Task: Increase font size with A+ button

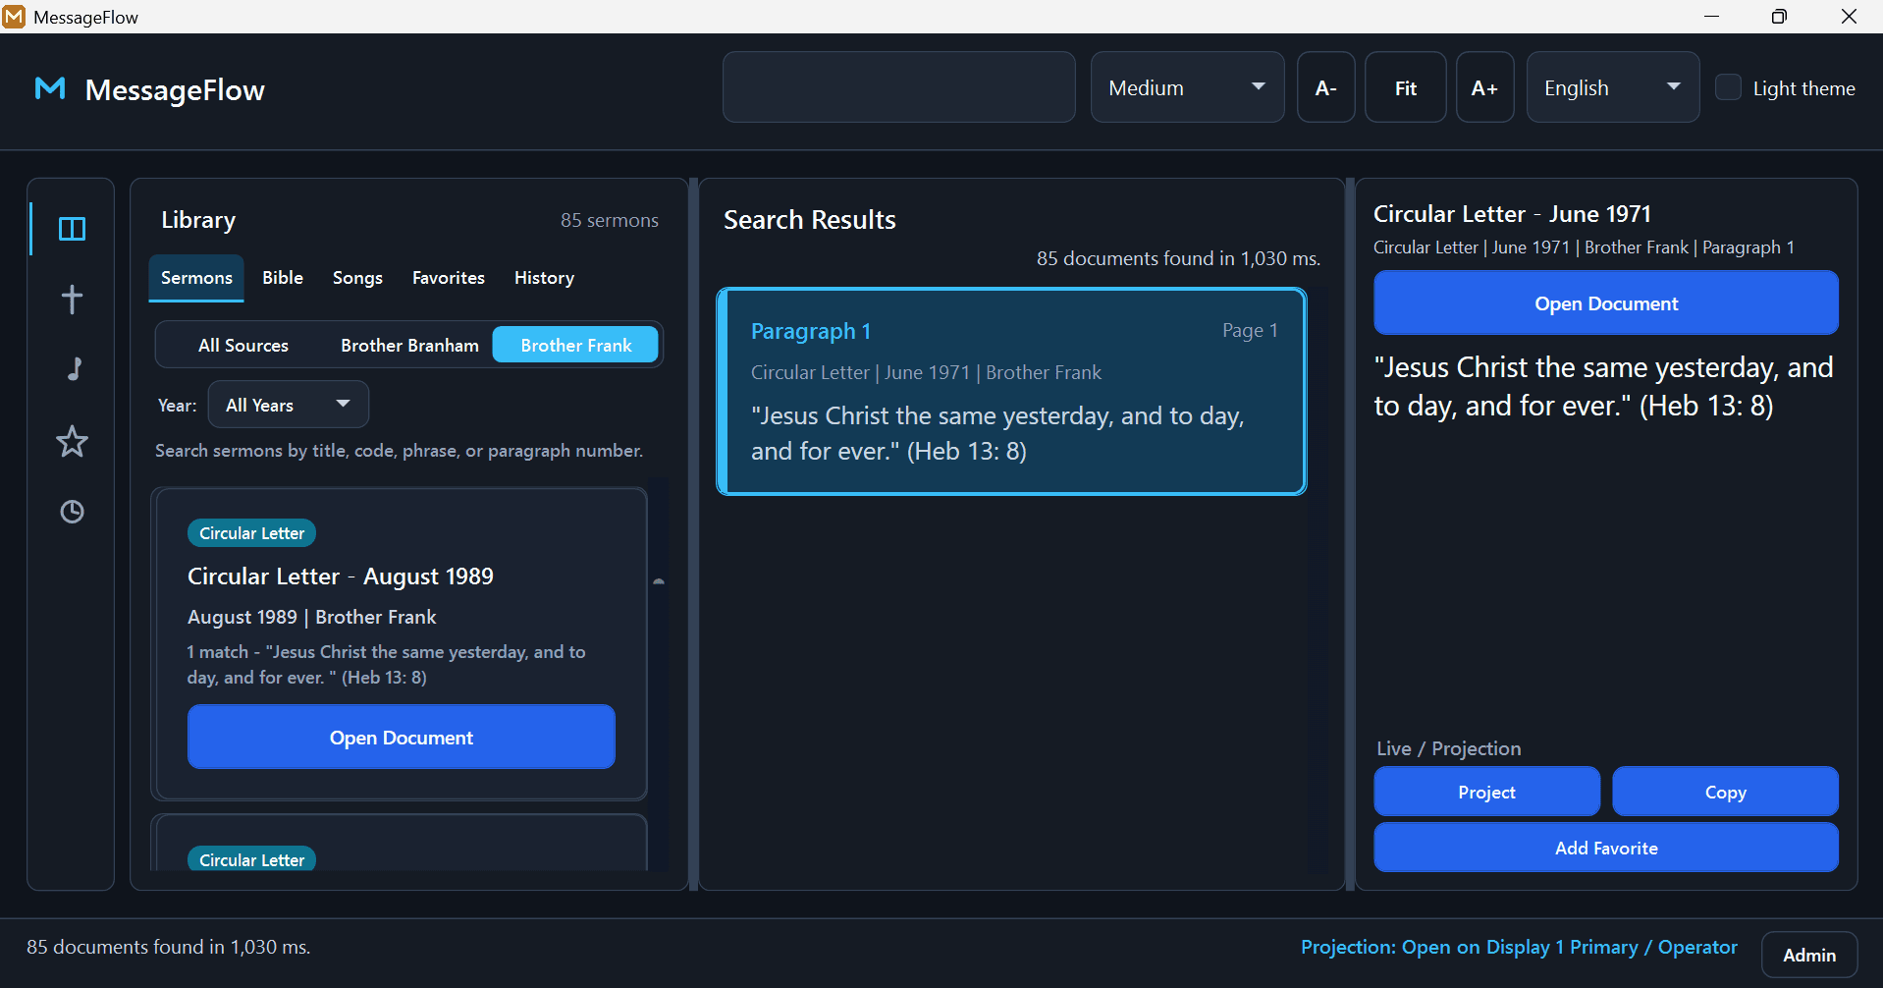Action: pyautogui.click(x=1484, y=87)
